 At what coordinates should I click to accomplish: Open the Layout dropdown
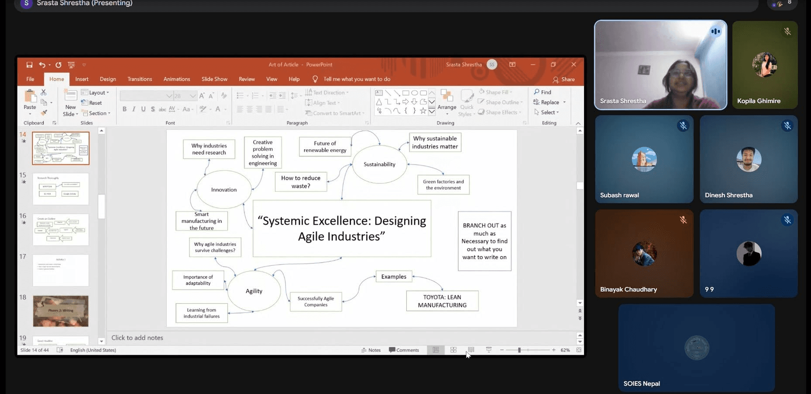(x=95, y=93)
